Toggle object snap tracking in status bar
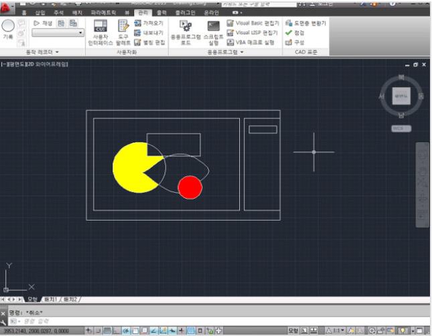432x336 pixels. click(x=154, y=331)
